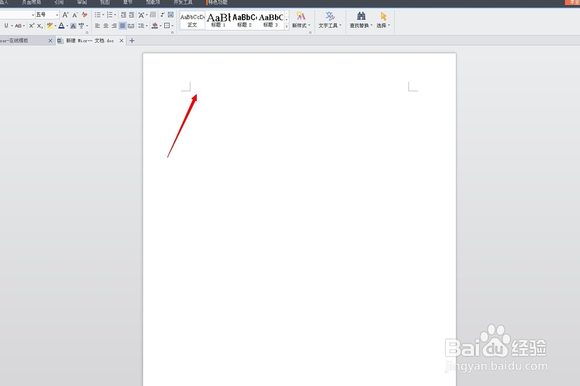The width and height of the screenshot is (580, 386).
Task: Open line spacing options
Action: point(142,26)
